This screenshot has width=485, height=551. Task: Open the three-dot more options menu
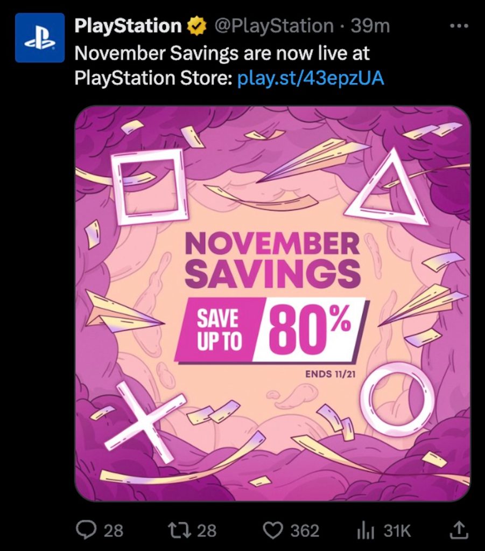tap(459, 26)
